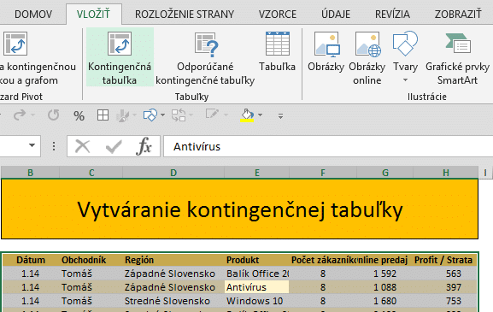Viewport: 493px width, 312px height.
Task: Click the greyed edit pencil icon
Action: (212, 114)
